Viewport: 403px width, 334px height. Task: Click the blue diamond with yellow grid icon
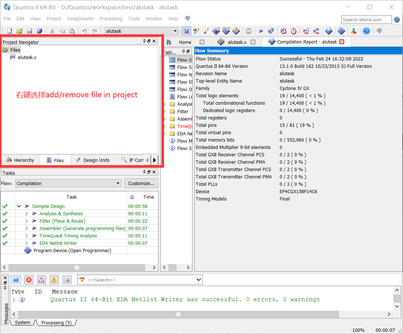click(236, 31)
